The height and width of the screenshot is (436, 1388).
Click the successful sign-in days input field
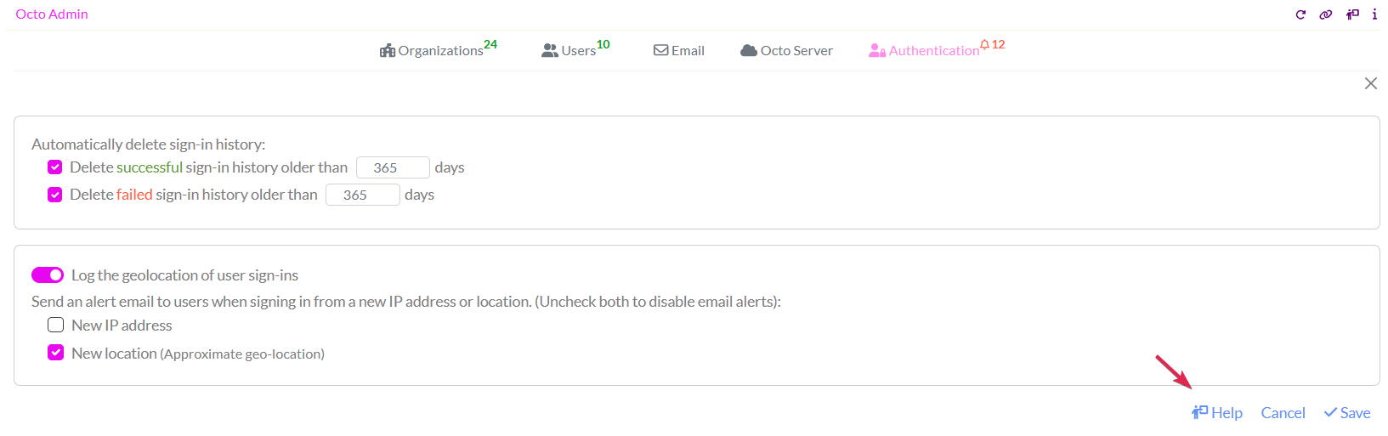393,167
